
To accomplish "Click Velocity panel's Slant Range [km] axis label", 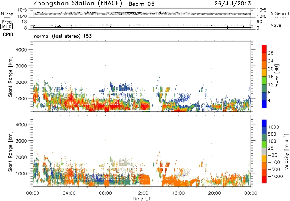I will [10, 151].
